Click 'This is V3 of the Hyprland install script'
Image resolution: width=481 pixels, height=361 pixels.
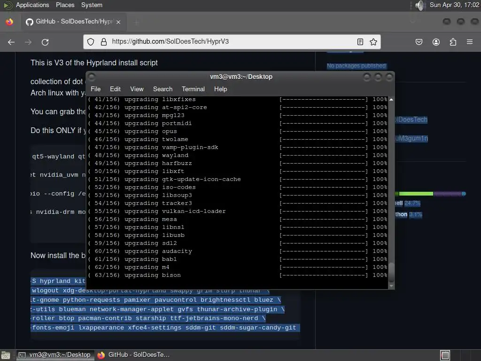click(94, 63)
